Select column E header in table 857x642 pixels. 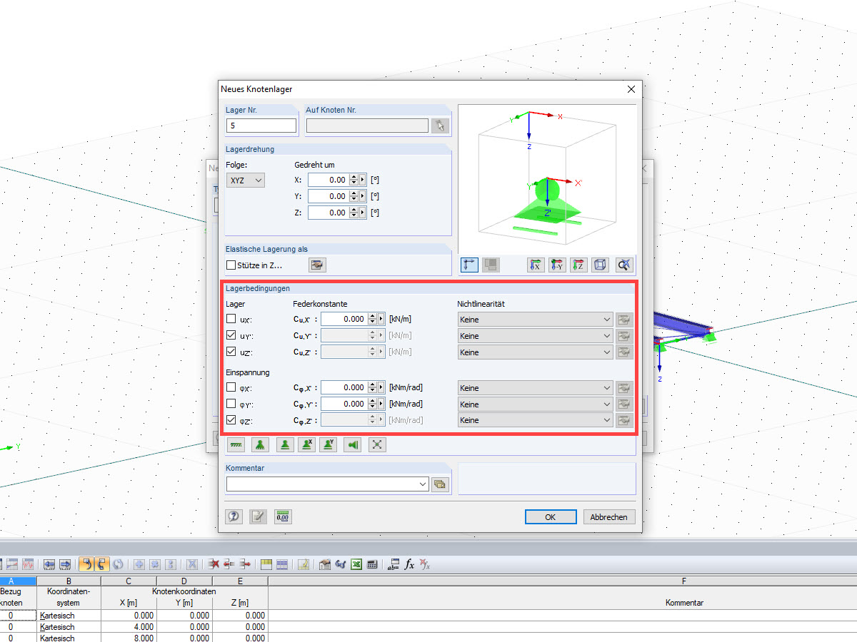[240, 581]
